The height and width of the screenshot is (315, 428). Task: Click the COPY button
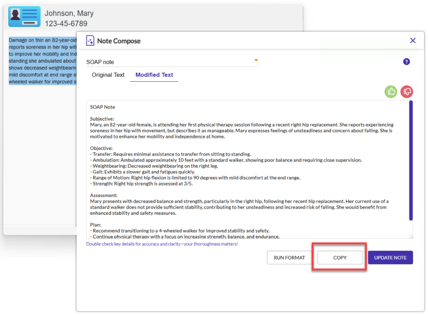coord(340,258)
